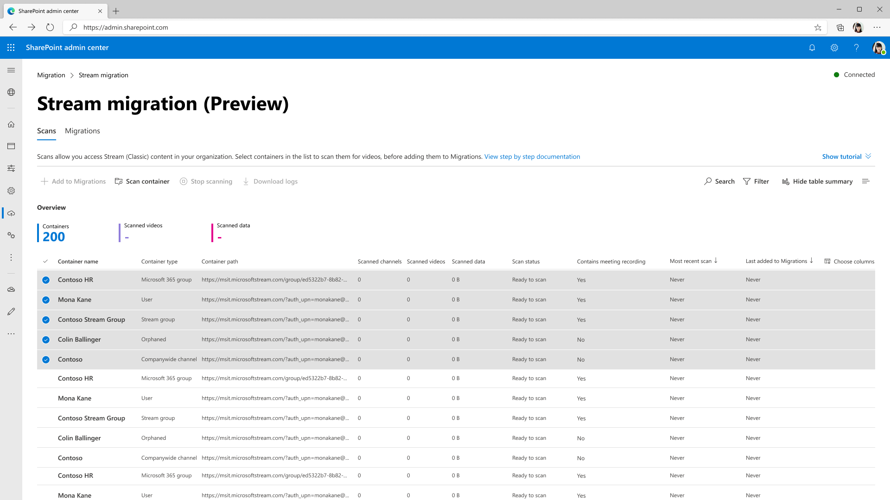Select the Scans tab
Image resolution: width=890 pixels, height=500 pixels.
pyautogui.click(x=46, y=131)
